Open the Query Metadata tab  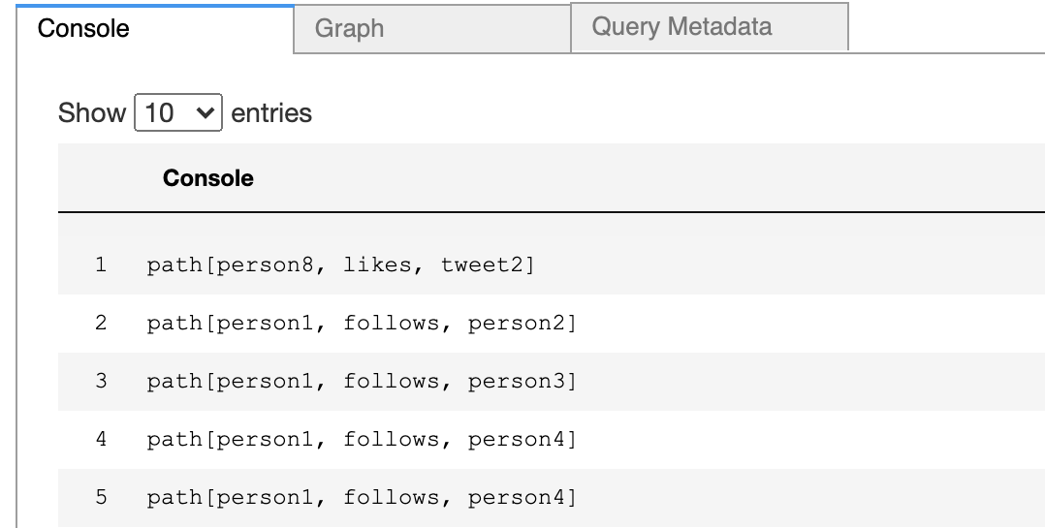tap(710, 26)
